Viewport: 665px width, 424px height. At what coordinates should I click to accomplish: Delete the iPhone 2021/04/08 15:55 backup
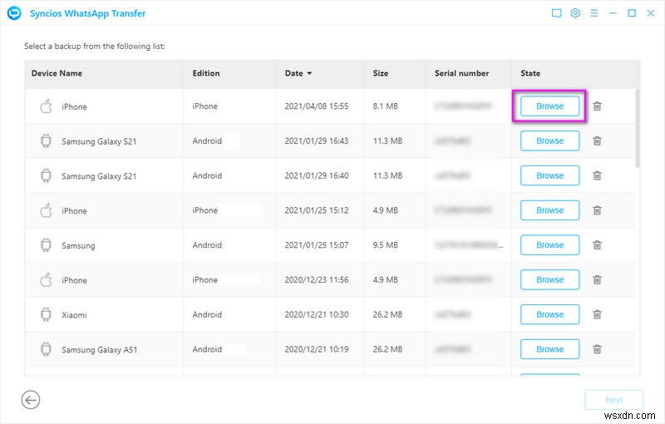pyautogui.click(x=597, y=106)
